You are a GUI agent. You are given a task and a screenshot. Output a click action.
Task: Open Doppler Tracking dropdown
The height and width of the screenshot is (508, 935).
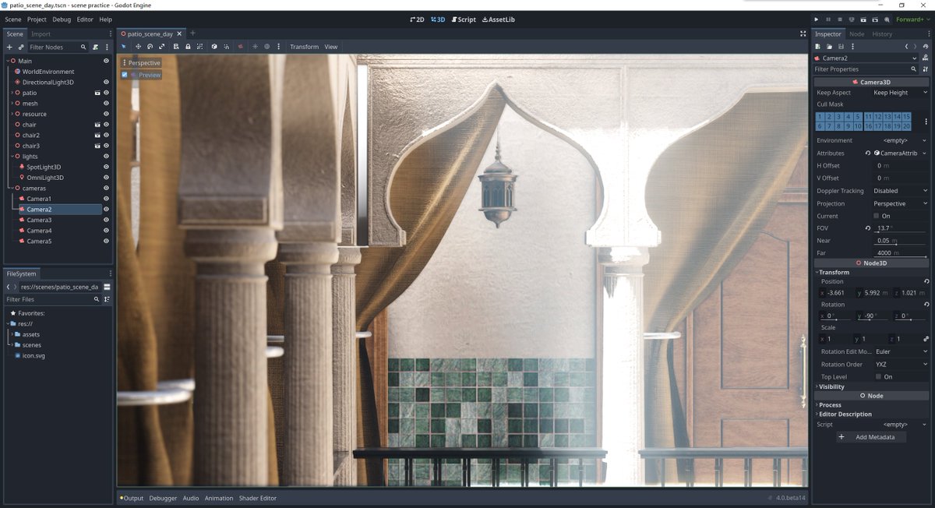coord(900,191)
